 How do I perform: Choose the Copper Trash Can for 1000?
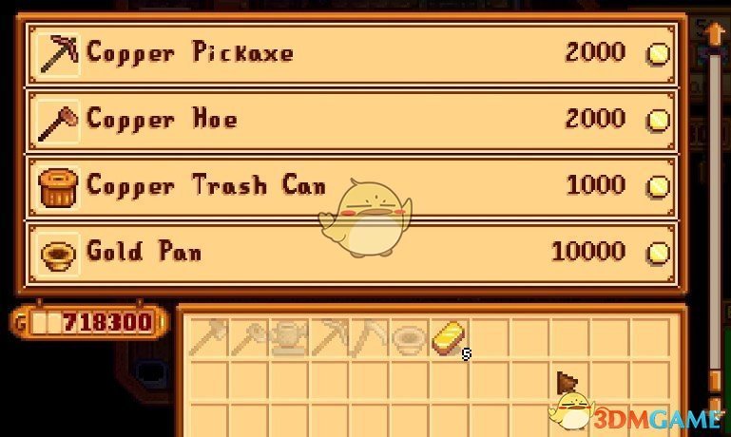click(353, 188)
